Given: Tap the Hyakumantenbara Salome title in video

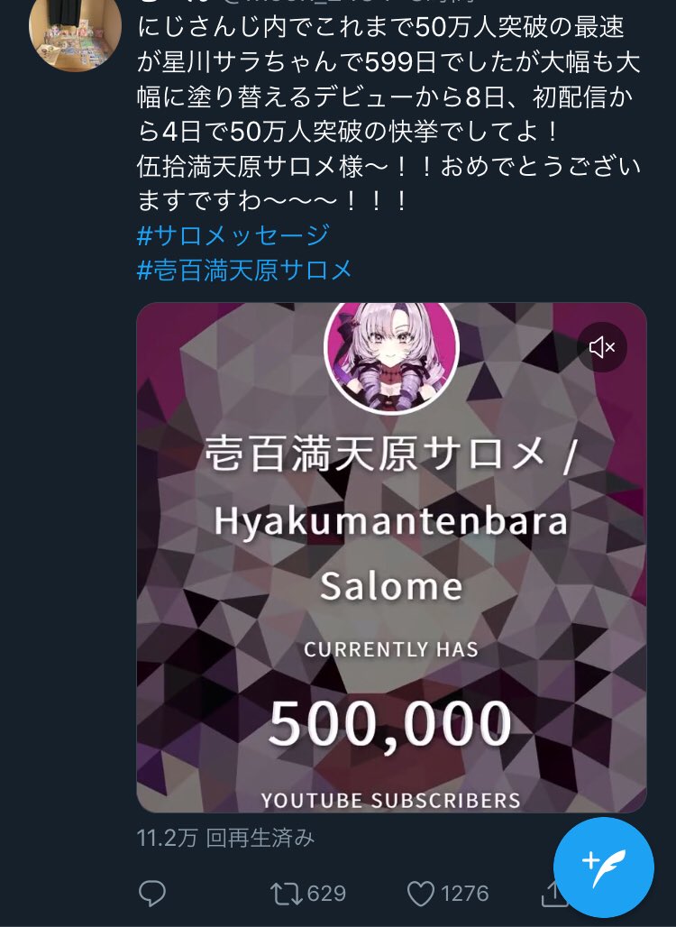Looking at the screenshot, I should point(390,554).
